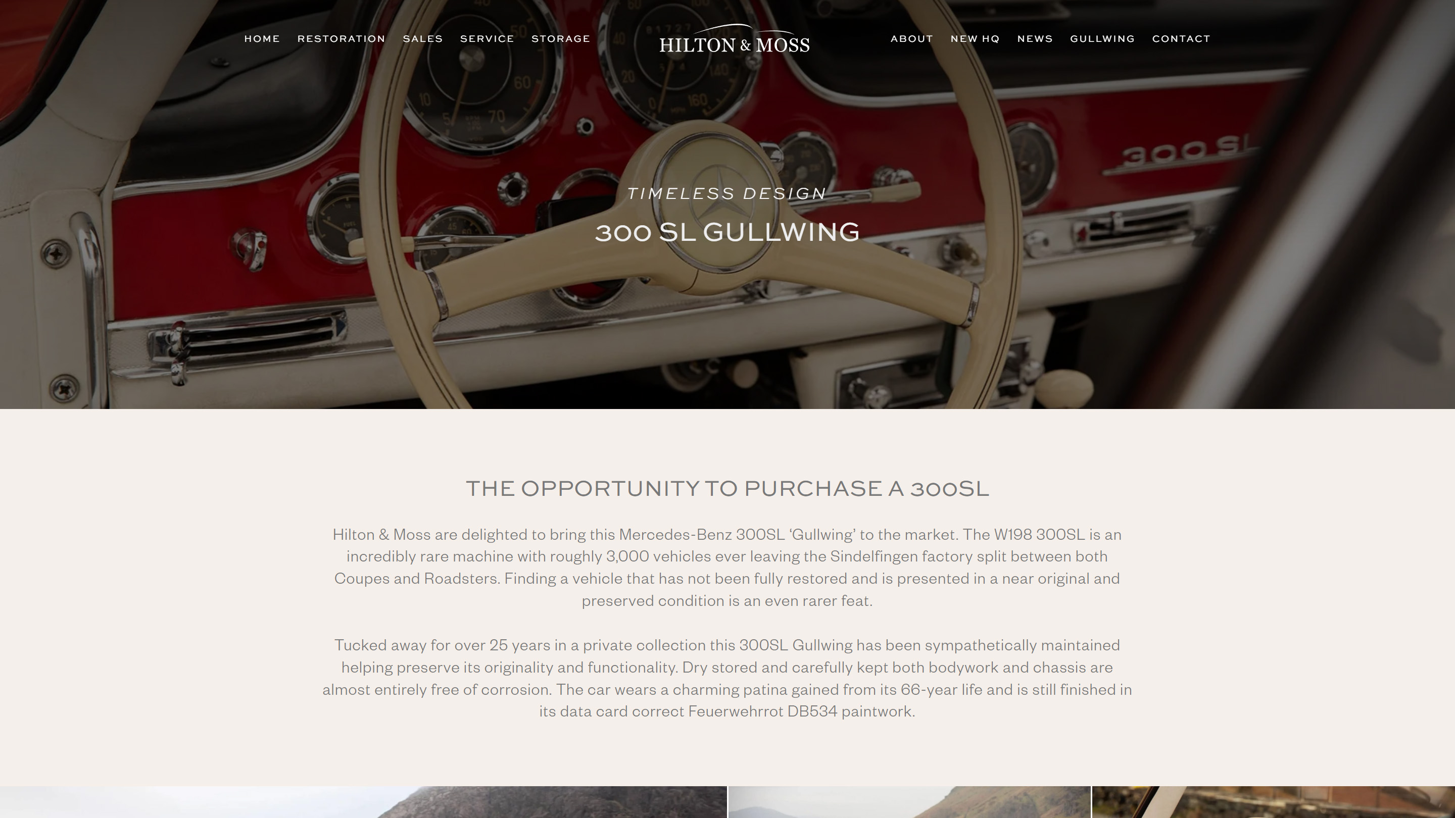The width and height of the screenshot is (1455, 818).
Task: Visit the About page link
Action: coord(911,38)
